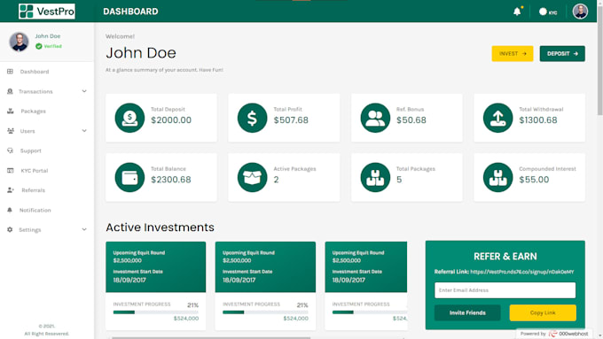The width and height of the screenshot is (603, 339).
Task: Click the Total Profit dollar icon
Action: point(252,118)
